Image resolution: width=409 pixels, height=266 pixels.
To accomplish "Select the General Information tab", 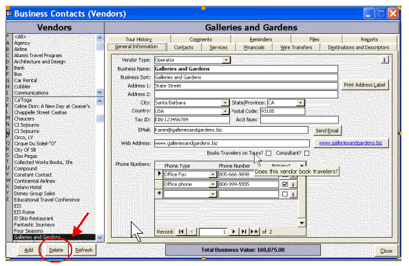I will pyautogui.click(x=136, y=47).
